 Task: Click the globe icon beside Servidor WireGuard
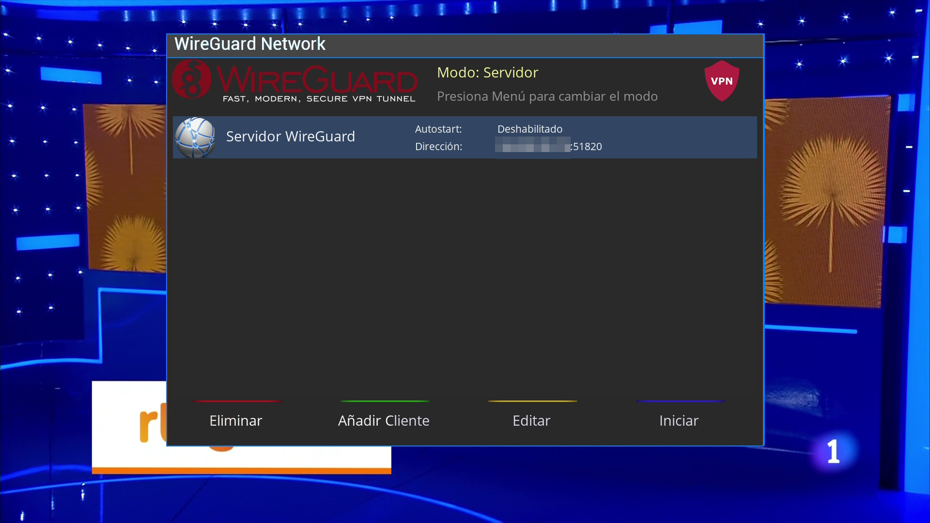click(195, 137)
